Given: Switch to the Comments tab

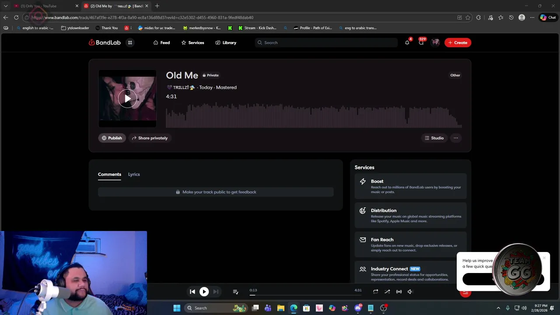Looking at the screenshot, I should click(109, 174).
